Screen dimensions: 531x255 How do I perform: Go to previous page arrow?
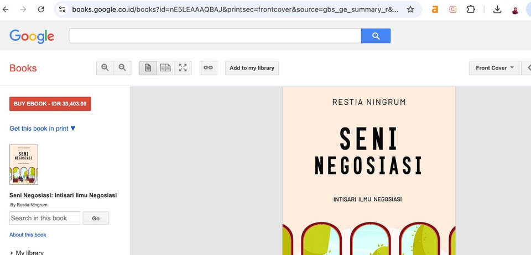527,68
